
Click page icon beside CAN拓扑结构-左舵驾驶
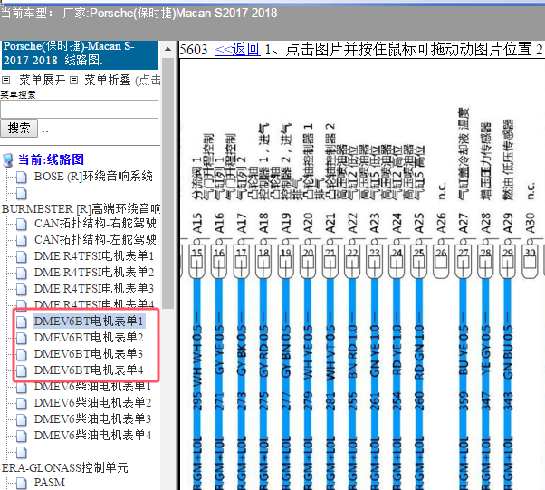pos(22,240)
